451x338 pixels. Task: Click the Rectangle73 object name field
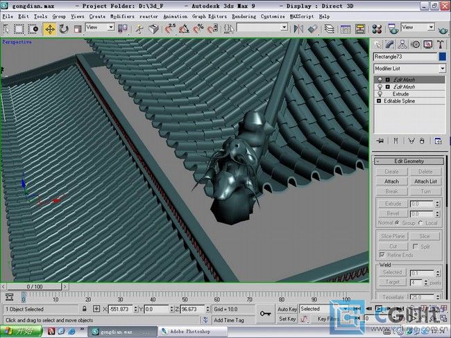pyautogui.click(x=406, y=57)
